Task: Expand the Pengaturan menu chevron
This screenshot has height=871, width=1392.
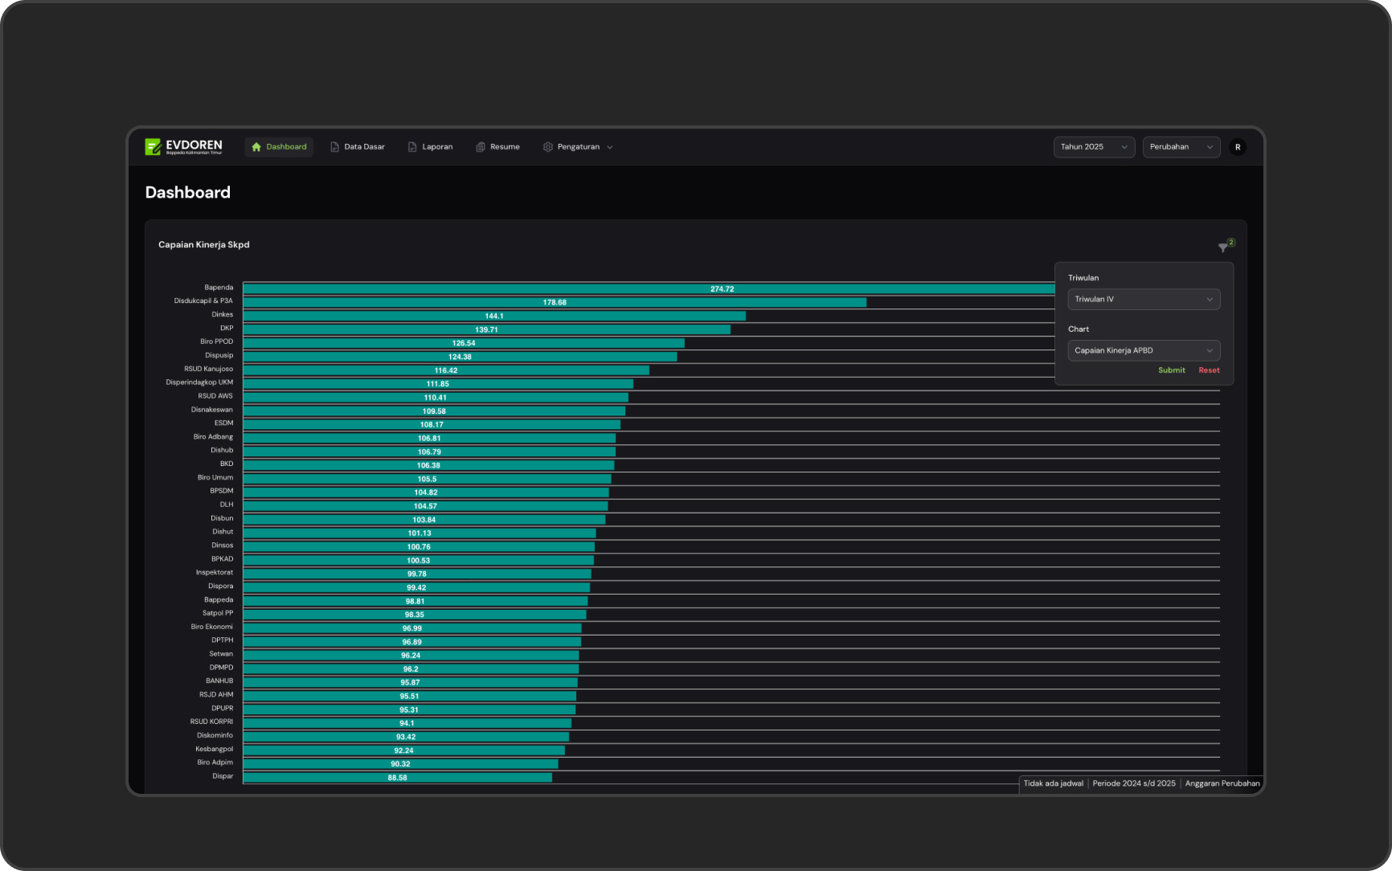Action: (x=610, y=148)
